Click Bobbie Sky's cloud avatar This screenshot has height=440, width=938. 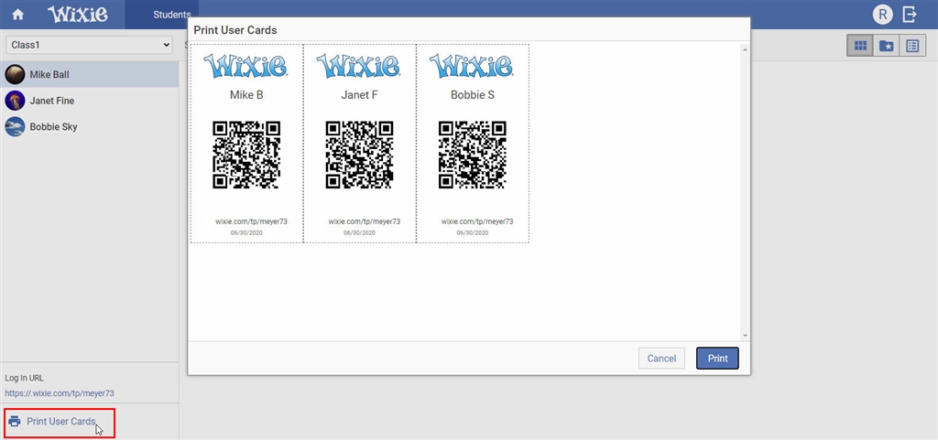click(15, 126)
